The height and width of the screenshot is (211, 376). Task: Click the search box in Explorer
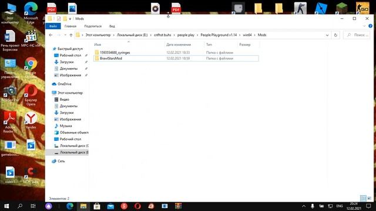357,35
